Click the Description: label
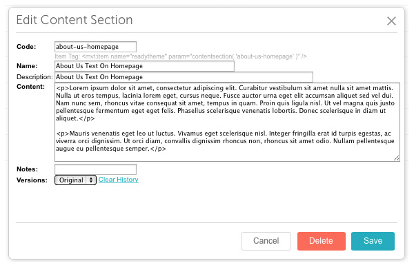 point(34,77)
